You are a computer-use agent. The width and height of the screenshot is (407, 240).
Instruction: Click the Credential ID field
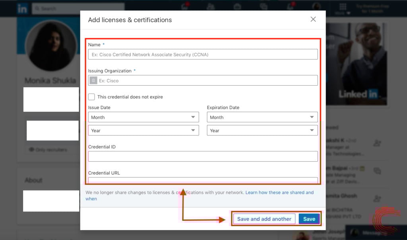203,156
